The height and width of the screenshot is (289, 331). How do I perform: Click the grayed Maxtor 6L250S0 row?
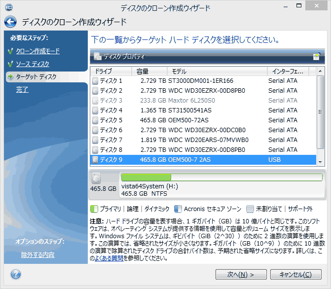pyautogui.click(x=204, y=101)
